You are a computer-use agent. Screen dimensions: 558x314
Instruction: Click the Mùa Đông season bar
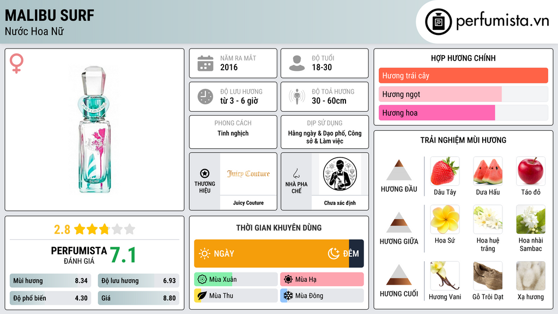point(322,295)
